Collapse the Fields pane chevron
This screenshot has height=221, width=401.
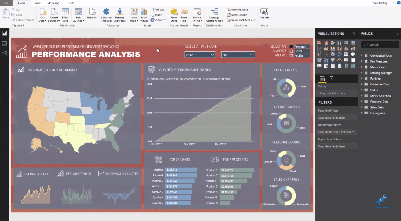(397, 34)
